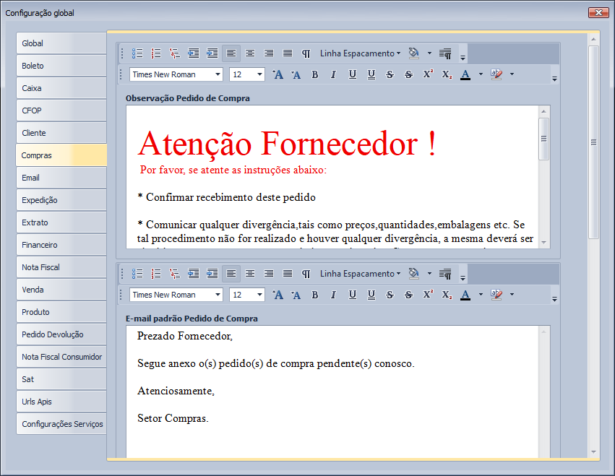Open the Nota Fiscal Consumidor tab

[x=61, y=357]
